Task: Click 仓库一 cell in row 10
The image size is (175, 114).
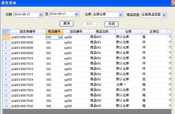Action: click(x=128, y=85)
